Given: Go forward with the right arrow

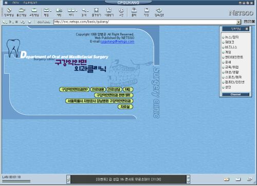Looking at the screenshot, I should pyautogui.click(x=10, y=22).
